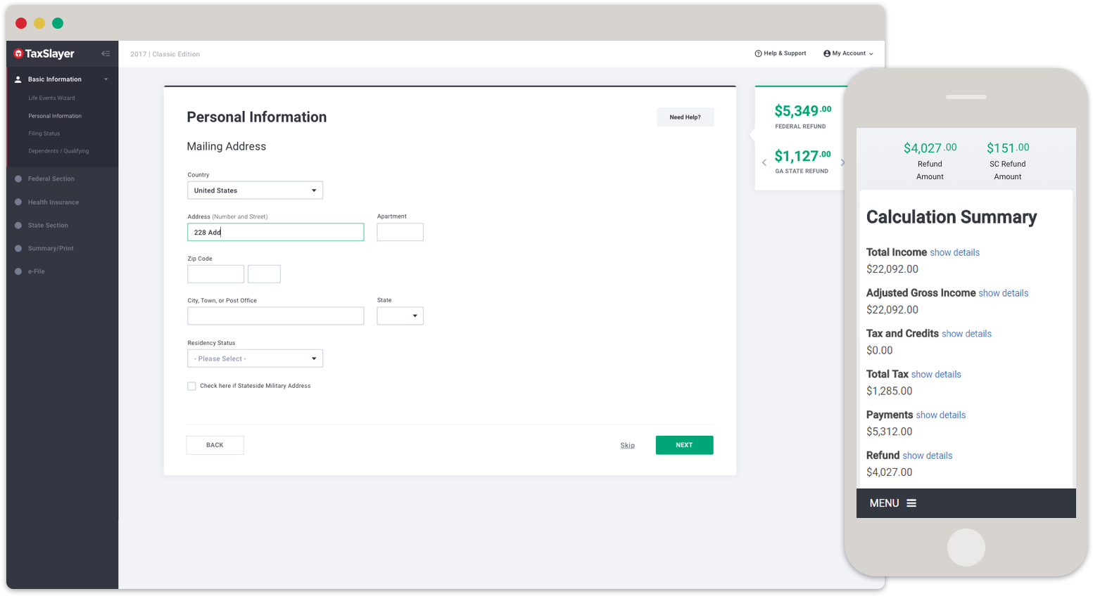
Task: Click the Skip link
Action: click(627, 445)
